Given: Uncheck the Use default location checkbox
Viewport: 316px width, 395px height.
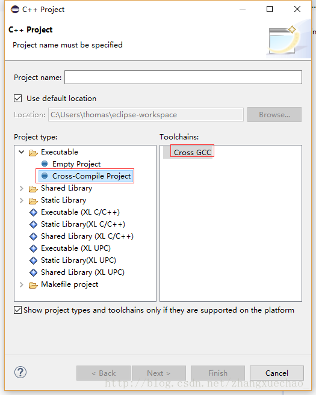Looking at the screenshot, I should tap(17, 98).
